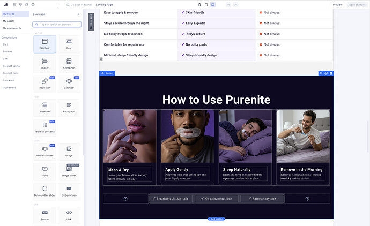Undo the last change
370x226 pixels.
[x=228, y=5]
